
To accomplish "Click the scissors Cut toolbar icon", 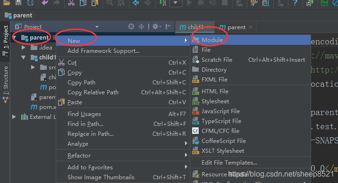I will tap(71, 2).
